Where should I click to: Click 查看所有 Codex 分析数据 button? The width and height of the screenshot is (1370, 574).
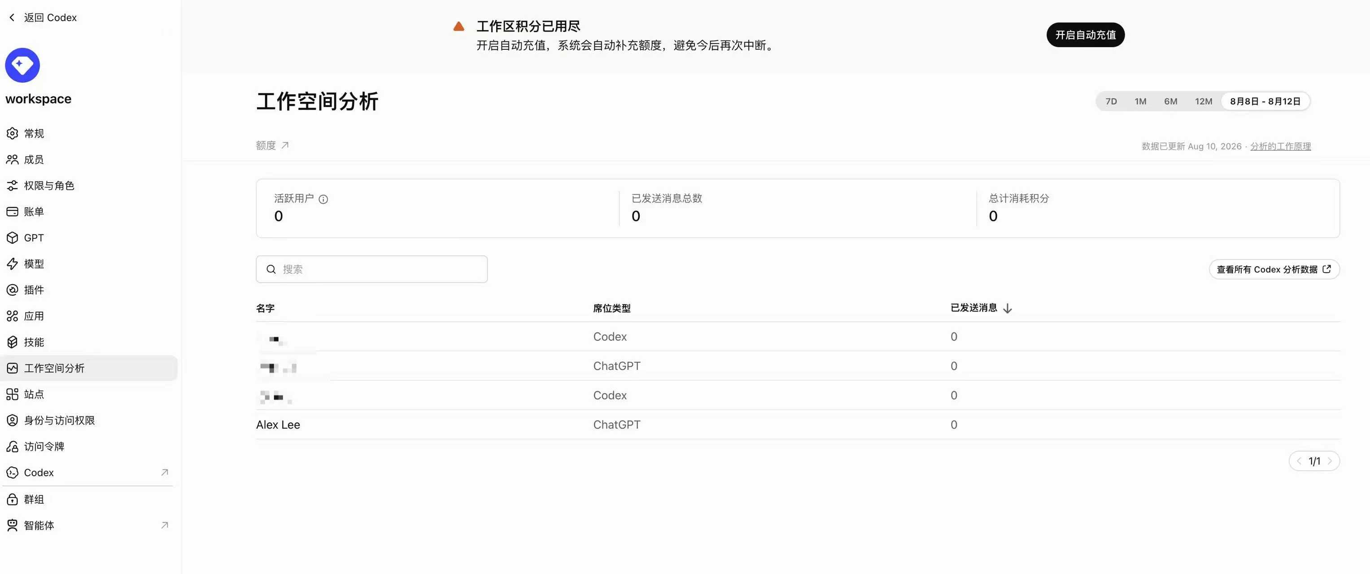coord(1274,269)
